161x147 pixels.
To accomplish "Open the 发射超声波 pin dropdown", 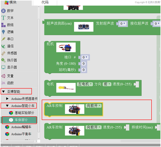I will tap(123, 24).
